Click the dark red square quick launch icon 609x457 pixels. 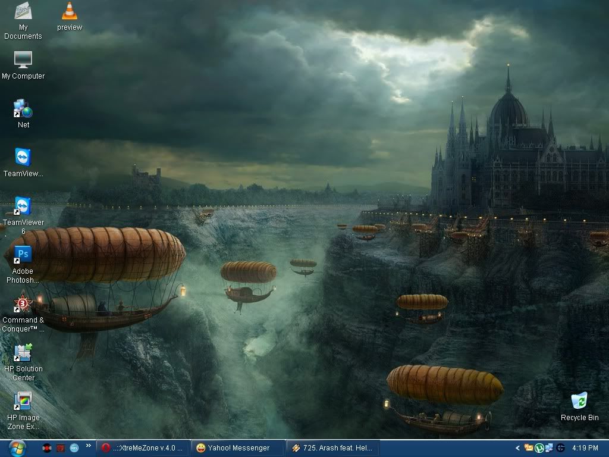(60, 448)
